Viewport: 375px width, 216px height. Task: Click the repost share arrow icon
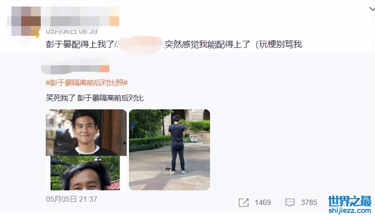244,202
